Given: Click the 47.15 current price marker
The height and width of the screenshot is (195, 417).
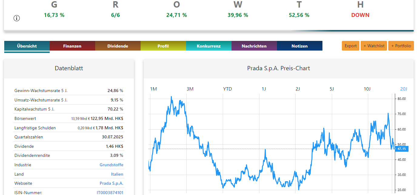Looking at the screenshot, I should (402, 149).
